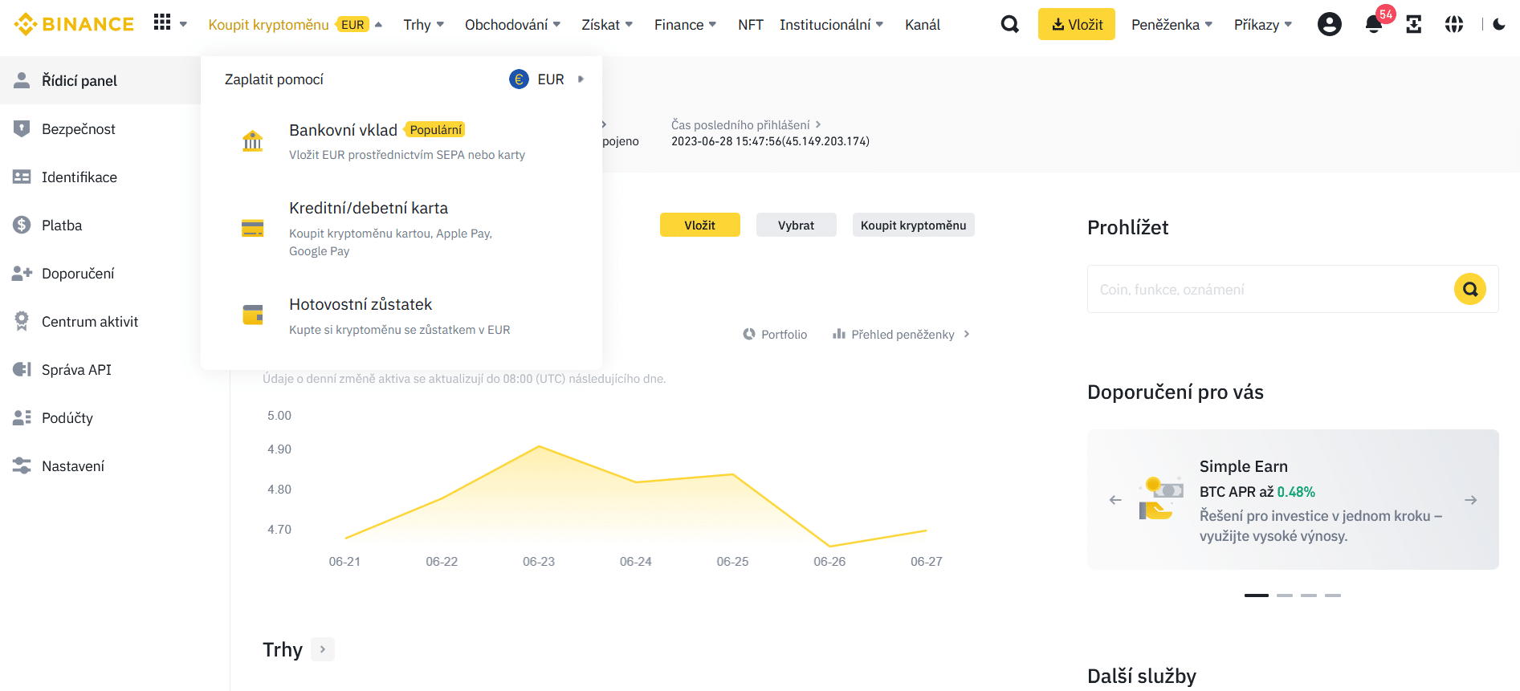
Task: Open the apps grid menu icon
Action: (x=162, y=22)
